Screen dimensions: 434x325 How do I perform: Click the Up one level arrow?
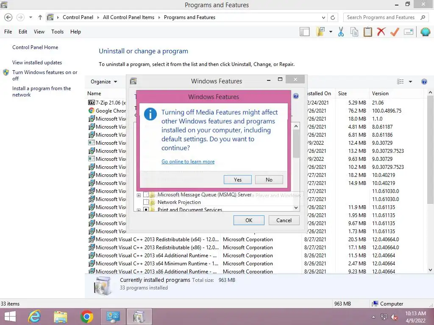point(40,17)
